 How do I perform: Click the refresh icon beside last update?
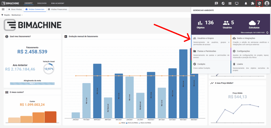268,32
